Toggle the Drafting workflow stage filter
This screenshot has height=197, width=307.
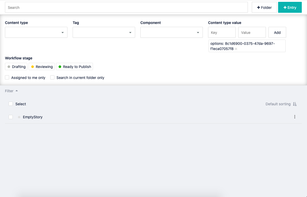pos(16,66)
